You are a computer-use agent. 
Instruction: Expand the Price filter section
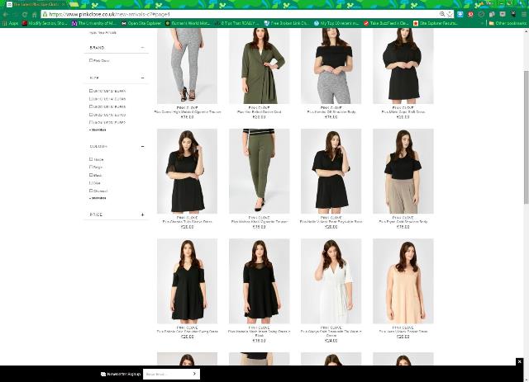(x=143, y=215)
